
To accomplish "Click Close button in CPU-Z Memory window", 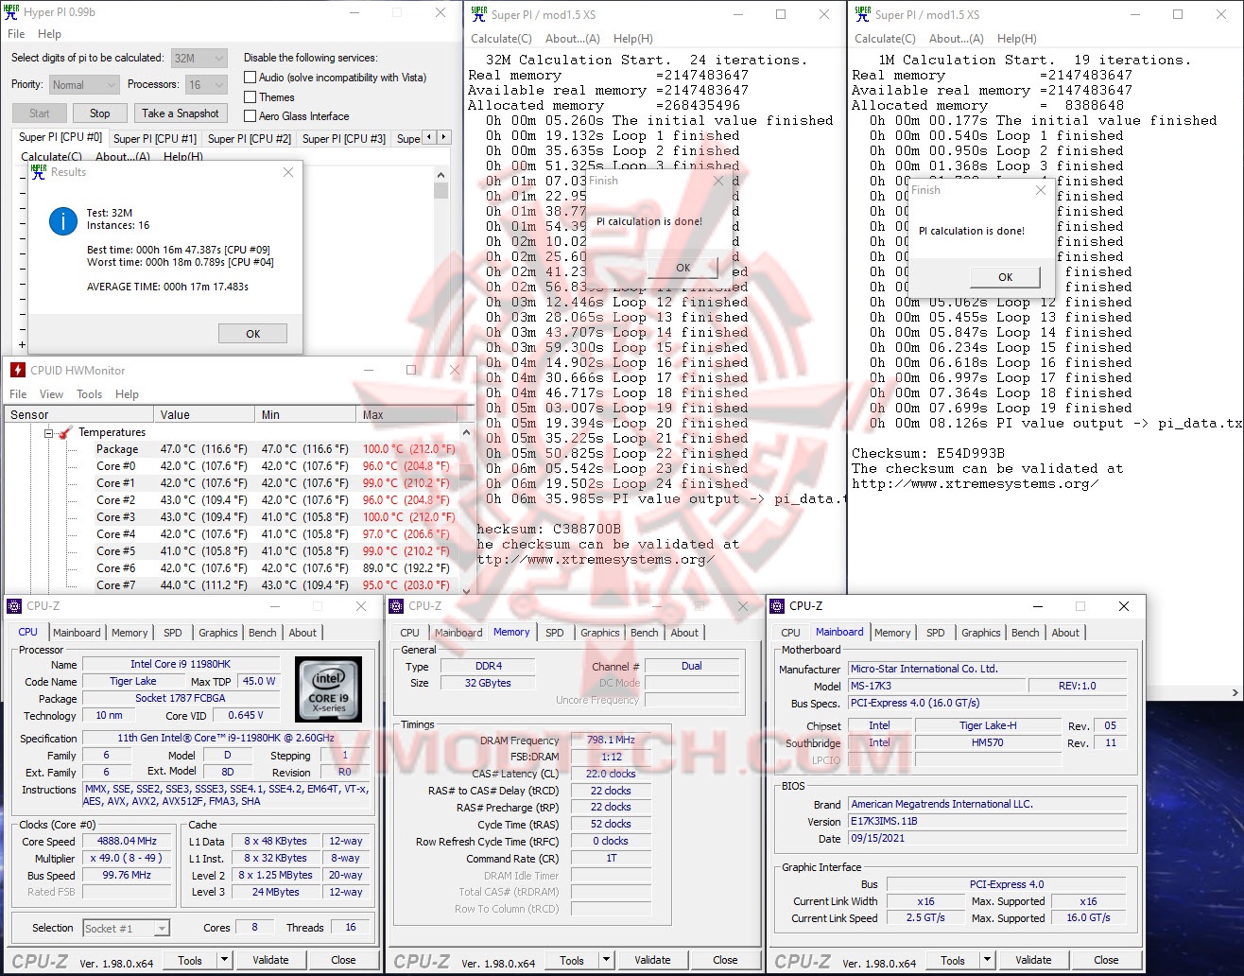I will pyautogui.click(x=725, y=960).
